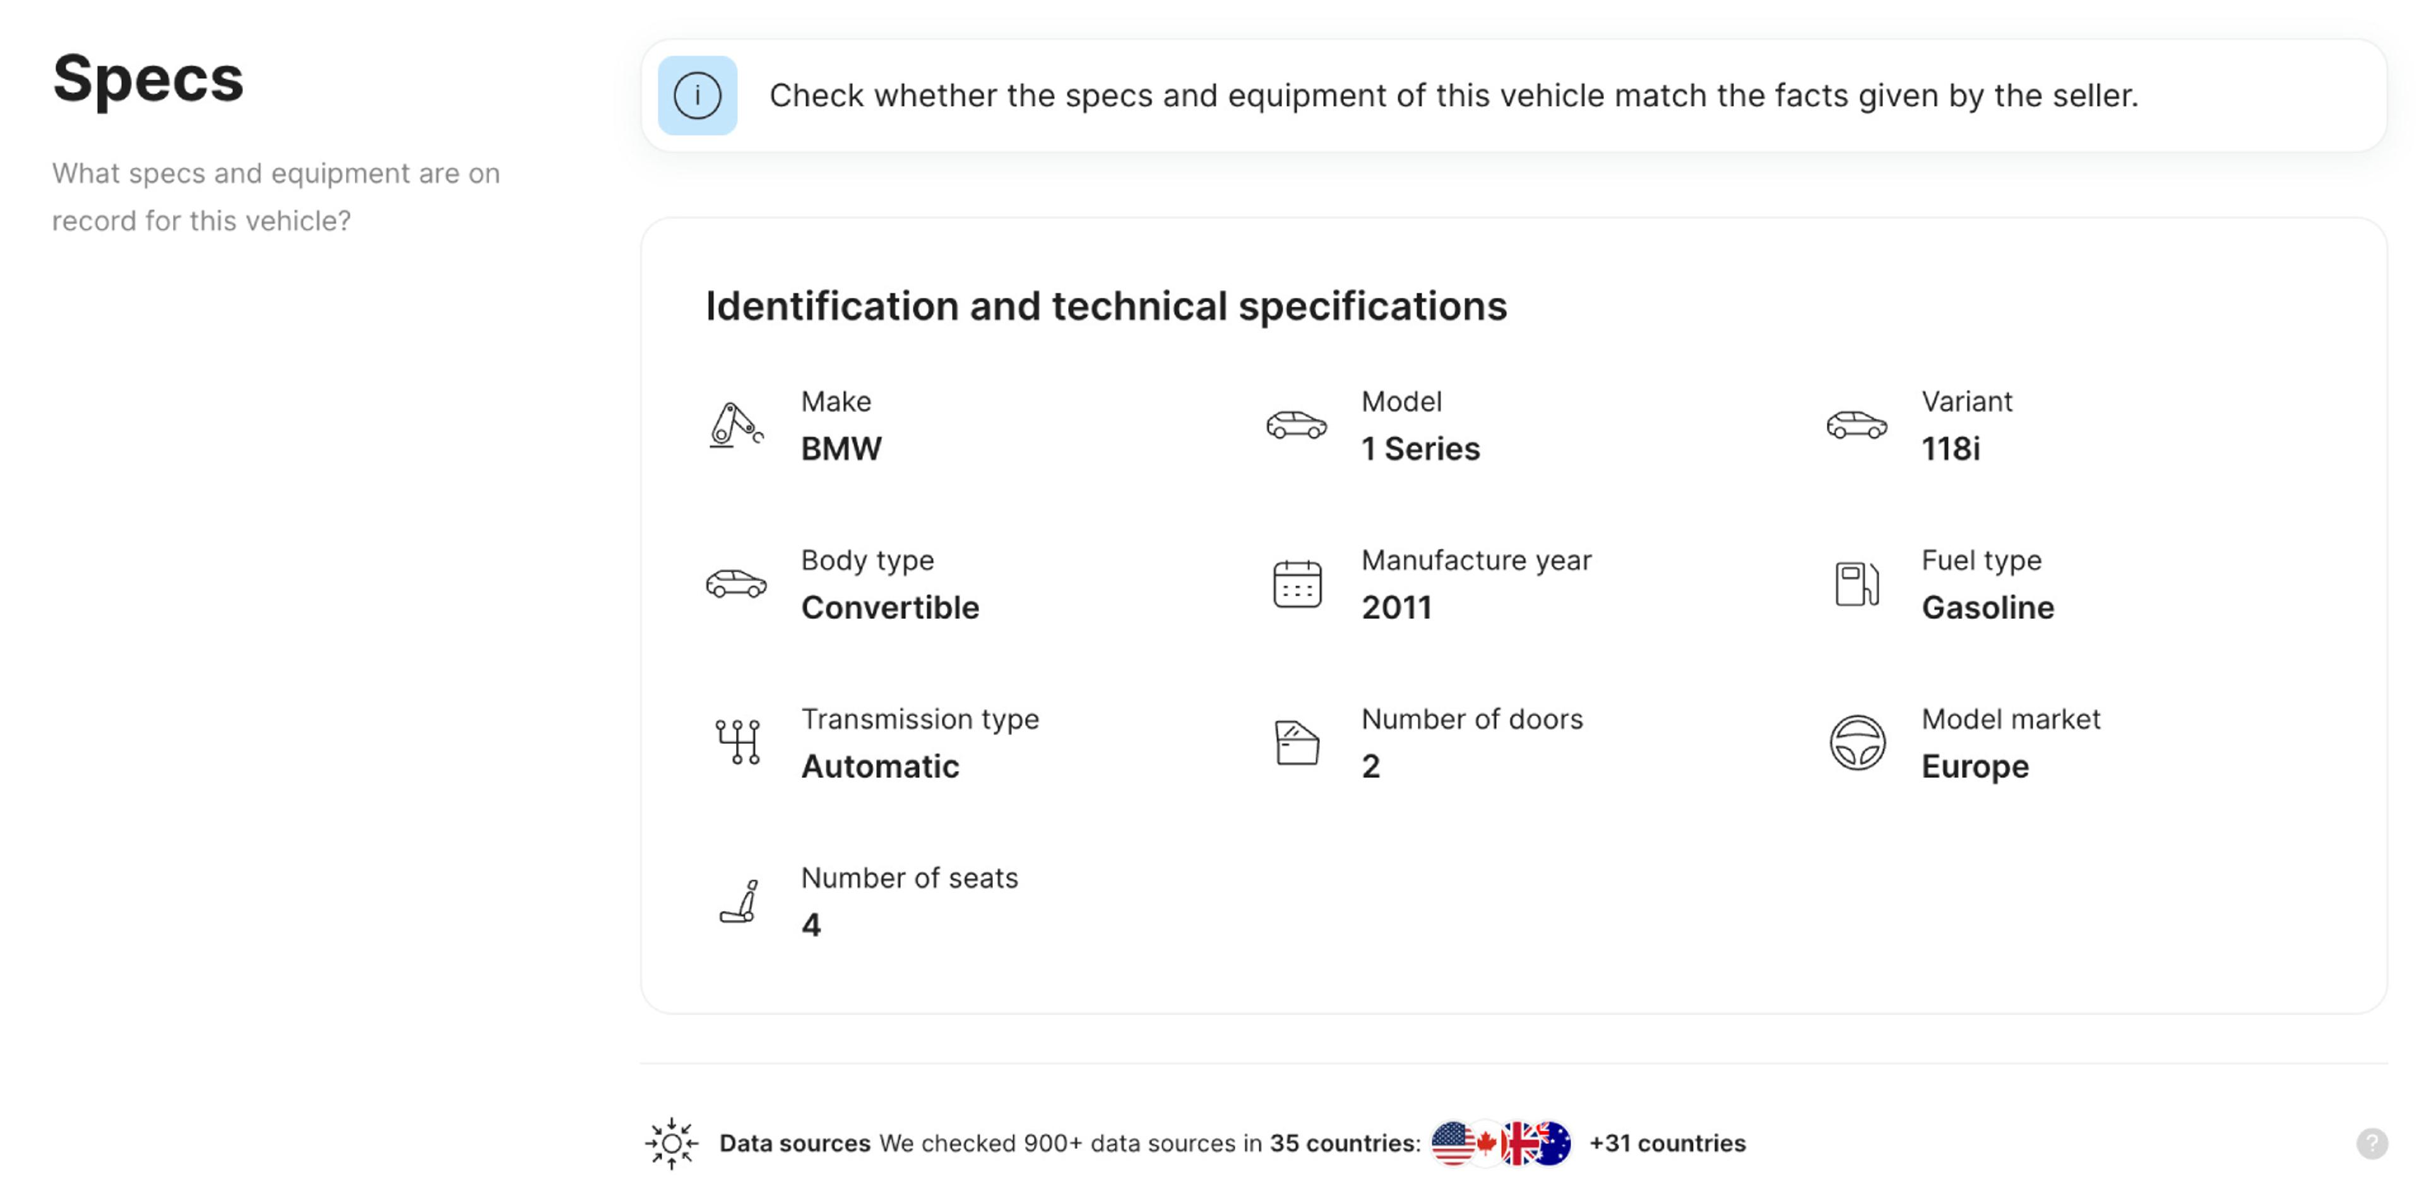Click the 35 countries bold text

pos(1343,1143)
